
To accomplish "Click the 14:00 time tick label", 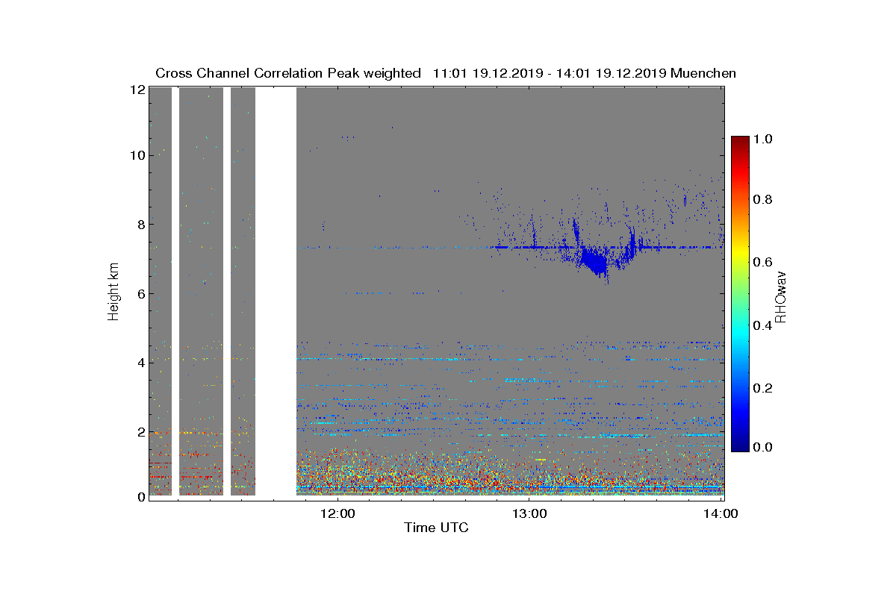I will pos(721,513).
